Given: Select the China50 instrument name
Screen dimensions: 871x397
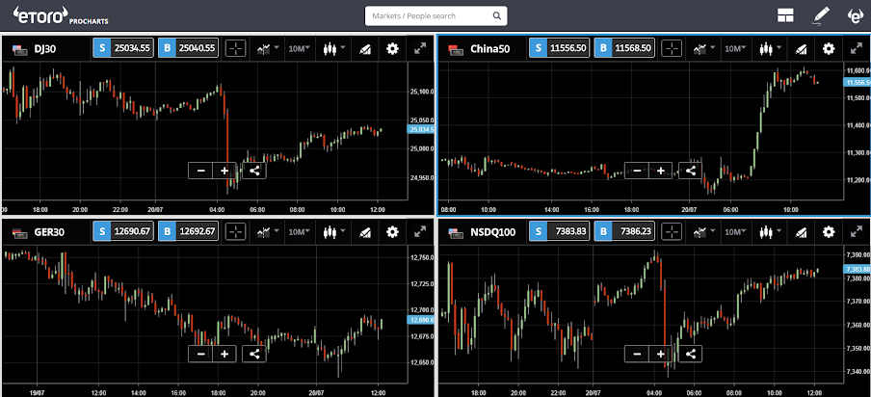Looking at the screenshot, I should [x=489, y=49].
